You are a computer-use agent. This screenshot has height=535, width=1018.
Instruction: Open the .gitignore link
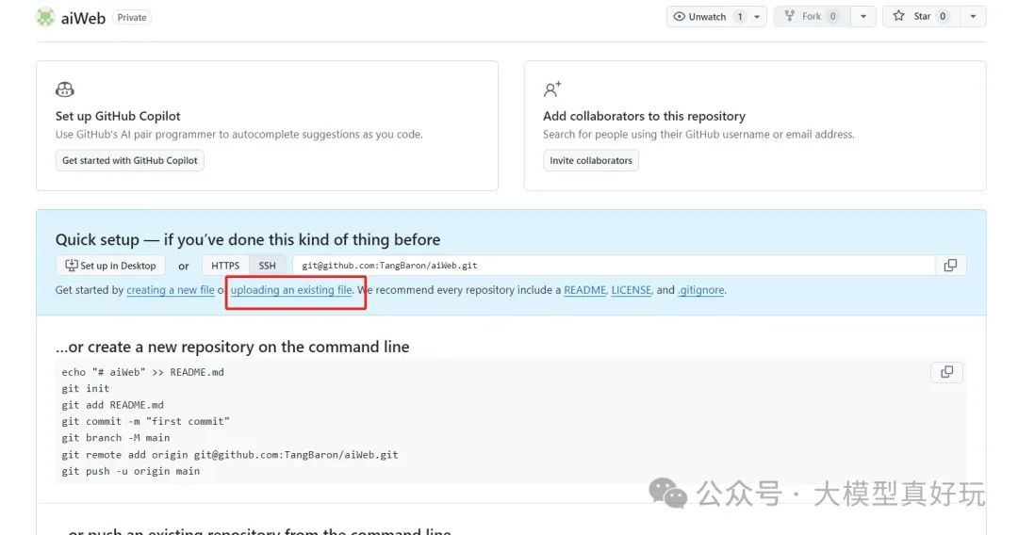(x=701, y=290)
